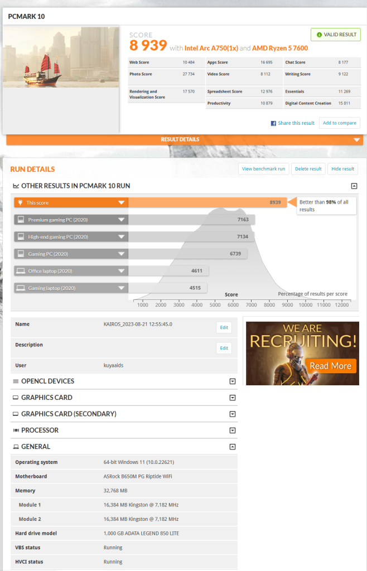This screenshot has height=571, width=367.
Task: Click the info icon in Valid Result badge
Action: pos(319,35)
